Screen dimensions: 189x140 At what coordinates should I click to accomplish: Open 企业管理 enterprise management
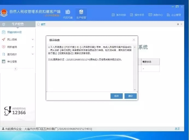coord(174,15)
